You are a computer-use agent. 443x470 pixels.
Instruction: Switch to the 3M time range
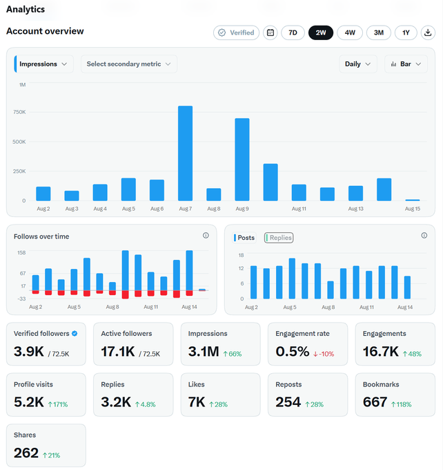(x=378, y=32)
